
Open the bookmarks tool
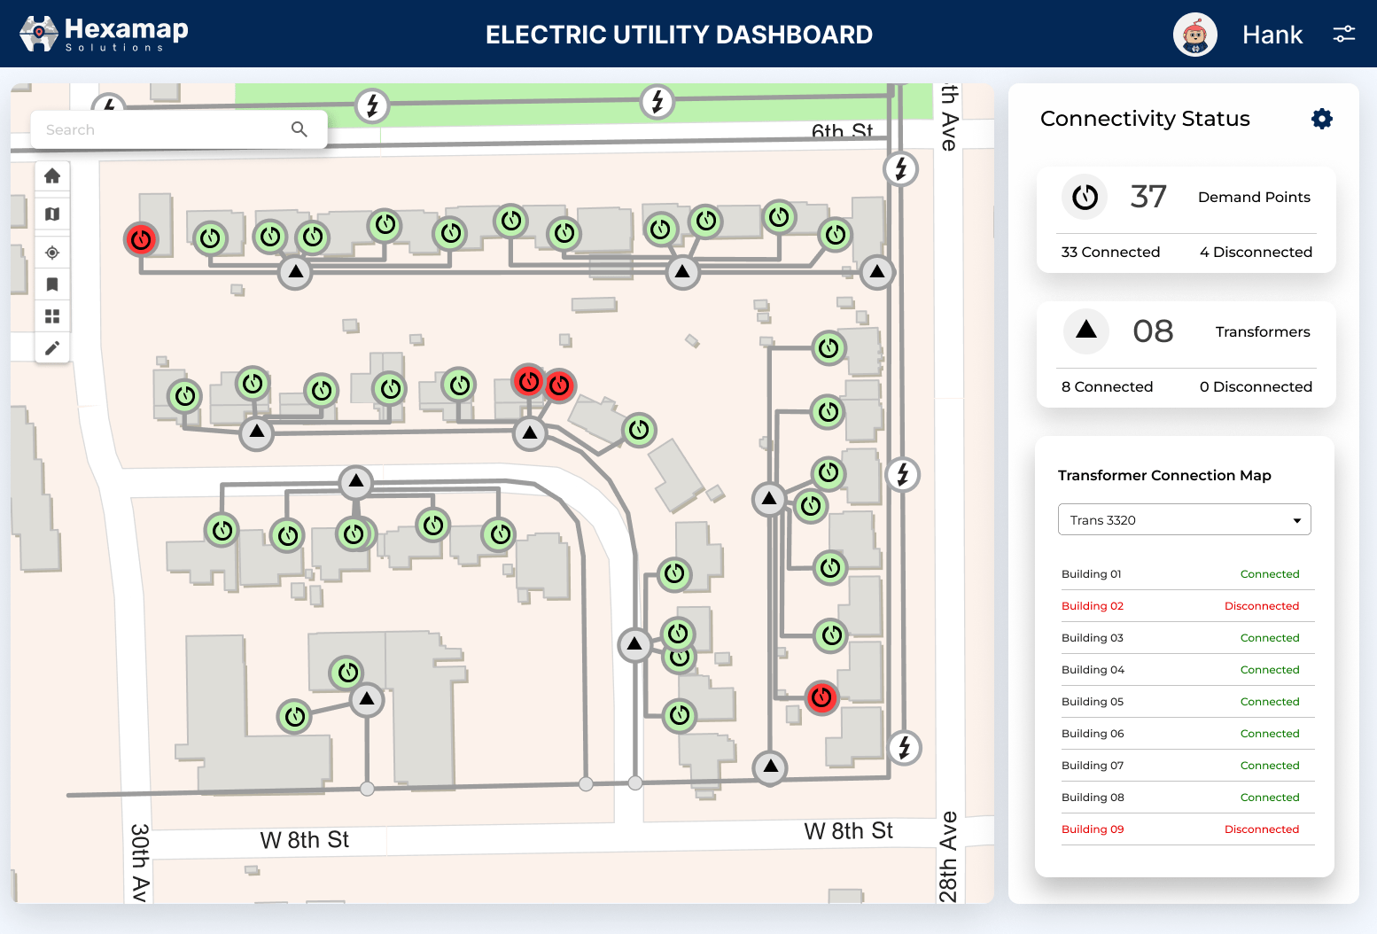52,284
